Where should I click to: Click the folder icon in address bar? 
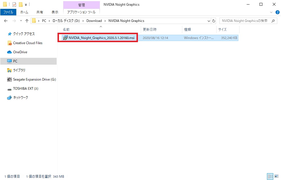[x=34, y=21]
